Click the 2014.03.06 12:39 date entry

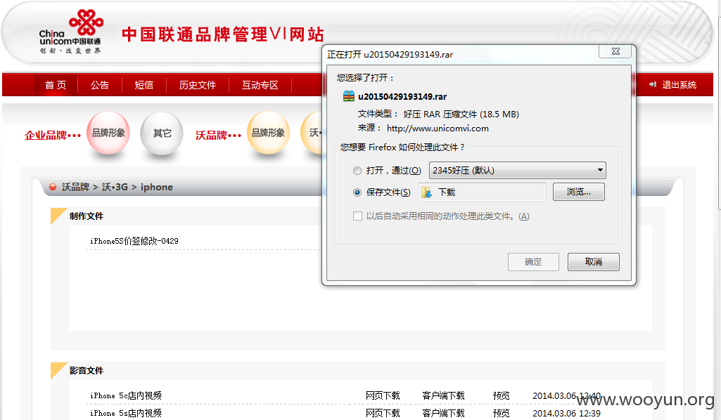coord(566,413)
